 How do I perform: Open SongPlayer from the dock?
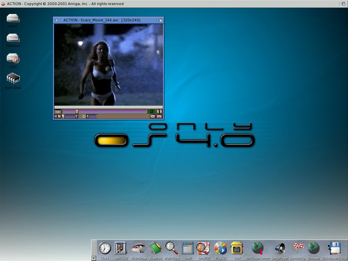pos(280,248)
